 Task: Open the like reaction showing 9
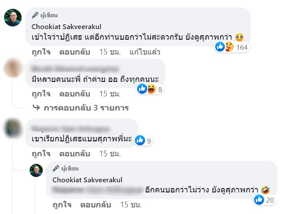click(x=140, y=140)
